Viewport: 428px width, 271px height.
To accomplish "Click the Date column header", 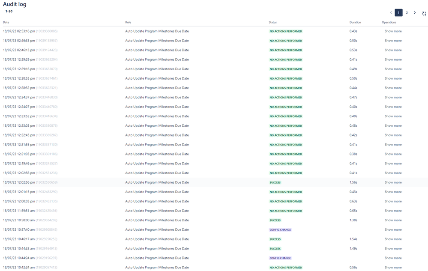I will click(x=6, y=22).
